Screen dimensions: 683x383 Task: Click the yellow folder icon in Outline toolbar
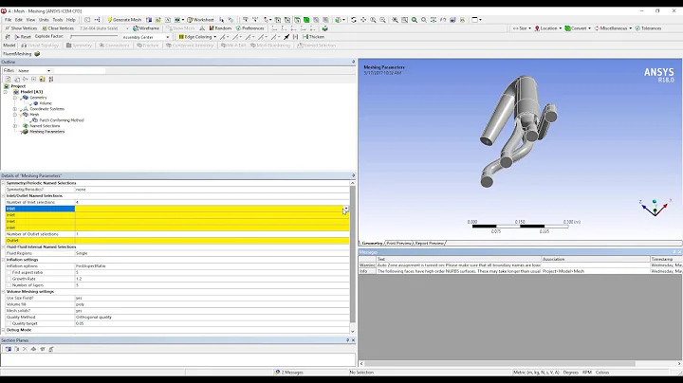[43, 80]
